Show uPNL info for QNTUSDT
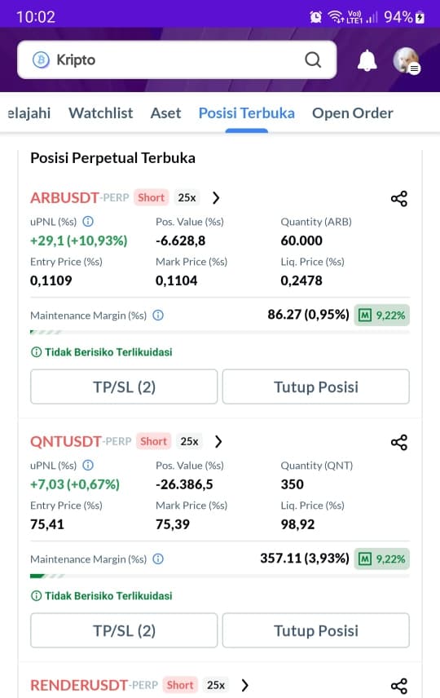The width and height of the screenshot is (440, 698). point(88,465)
